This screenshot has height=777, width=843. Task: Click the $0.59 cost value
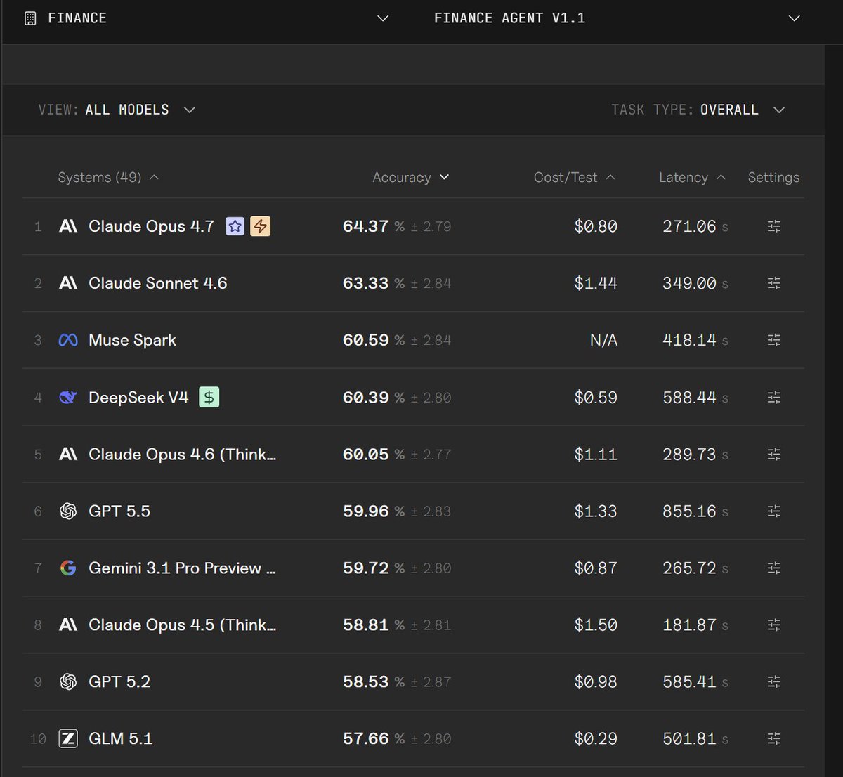(596, 398)
